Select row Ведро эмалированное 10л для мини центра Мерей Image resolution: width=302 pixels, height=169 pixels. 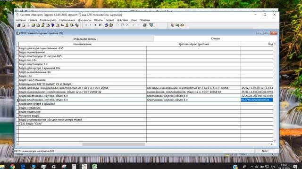pos(82,120)
